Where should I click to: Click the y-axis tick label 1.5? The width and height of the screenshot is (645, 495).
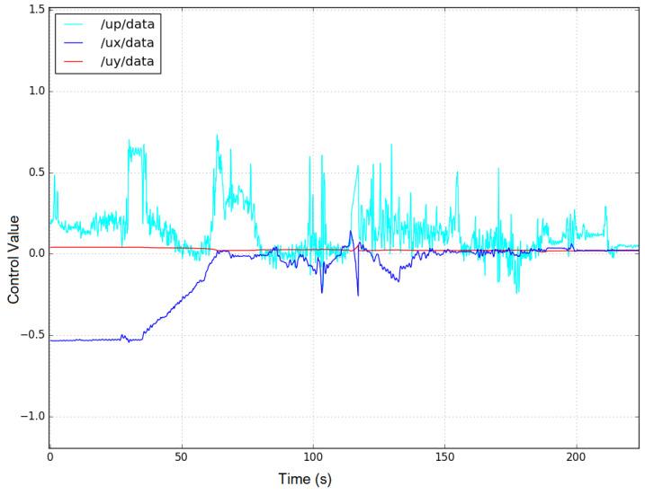[38, 10]
